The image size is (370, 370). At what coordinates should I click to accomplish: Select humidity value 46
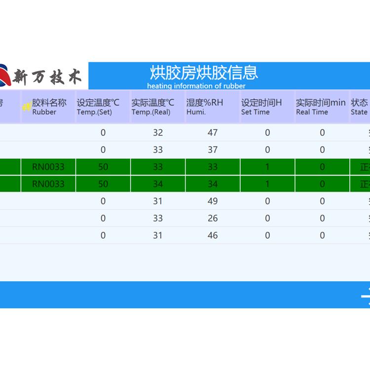pyautogui.click(x=213, y=235)
